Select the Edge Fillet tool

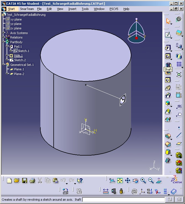pyautogui.click(x=168, y=136)
